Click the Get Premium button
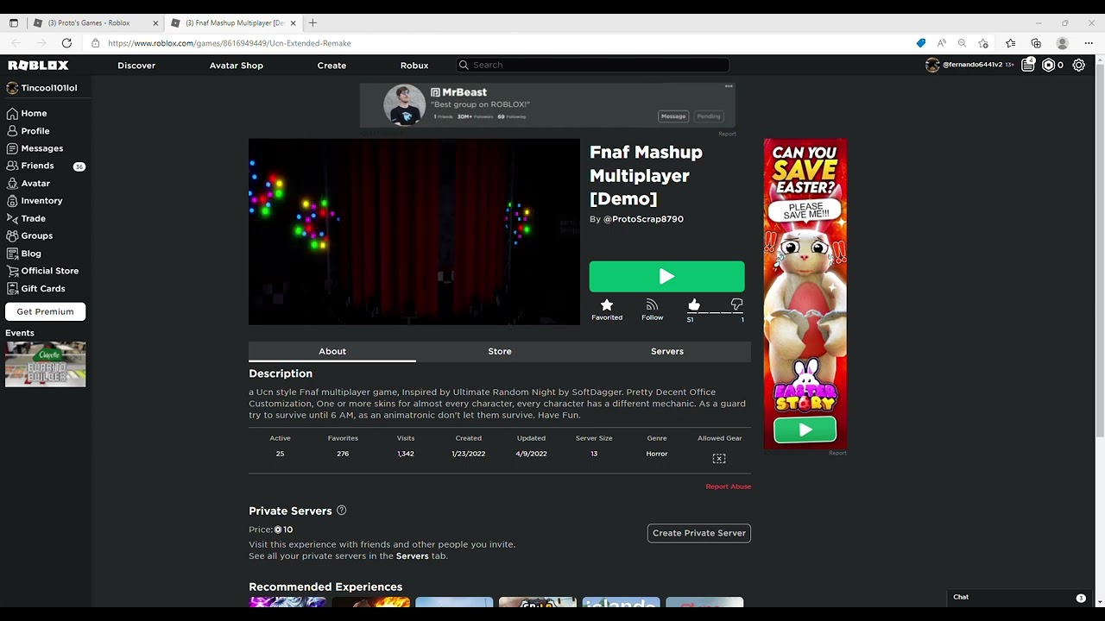This screenshot has height=621, width=1105. (x=45, y=311)
